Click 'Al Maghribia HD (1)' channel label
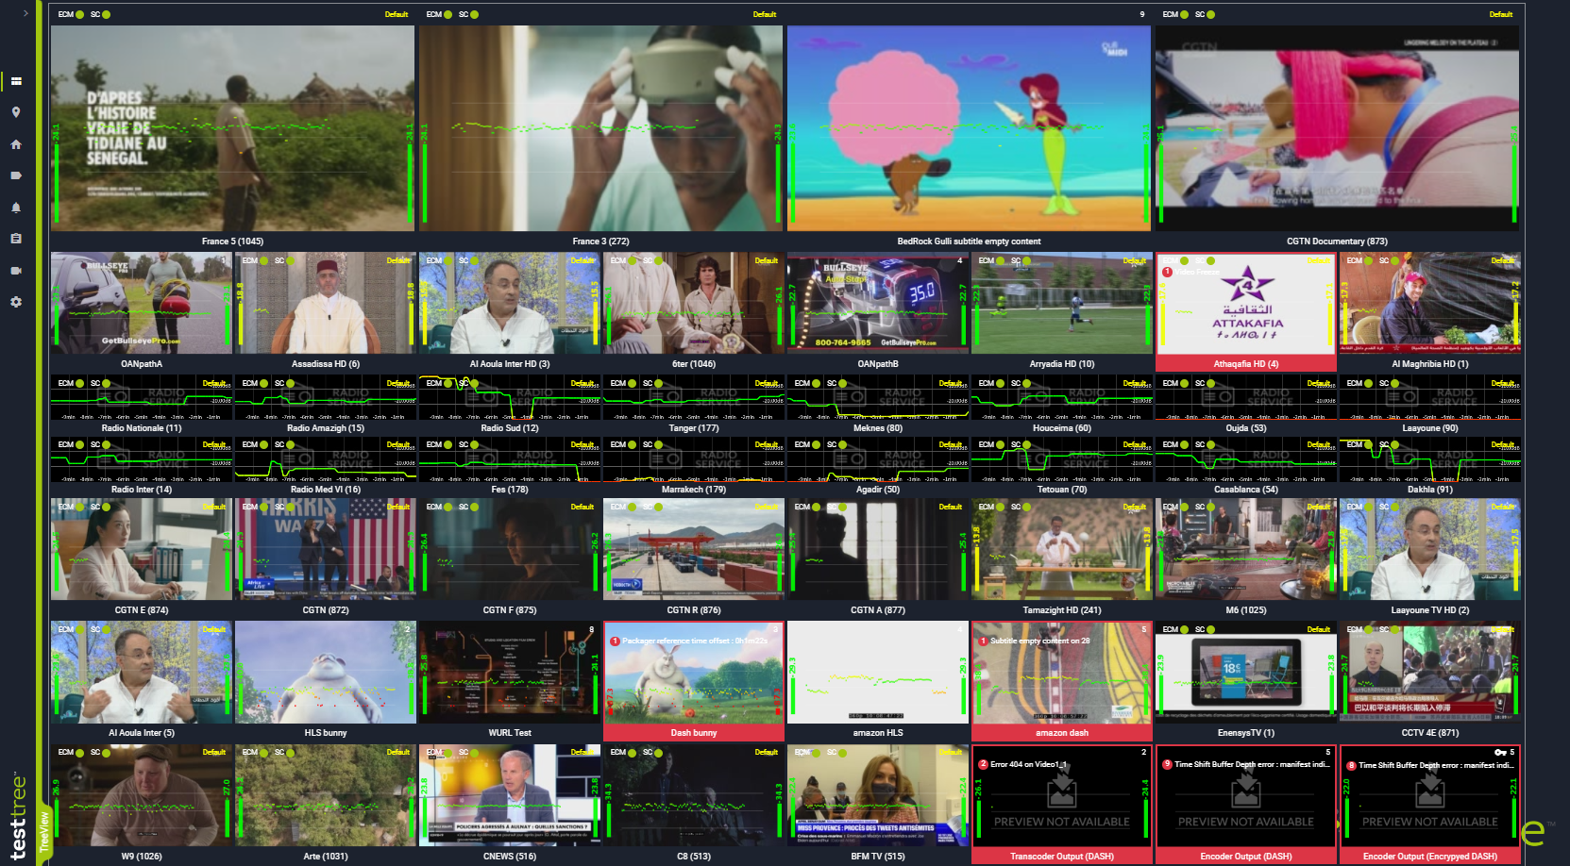Viewport: 1570px width, 866px height. coord(1430,364)
